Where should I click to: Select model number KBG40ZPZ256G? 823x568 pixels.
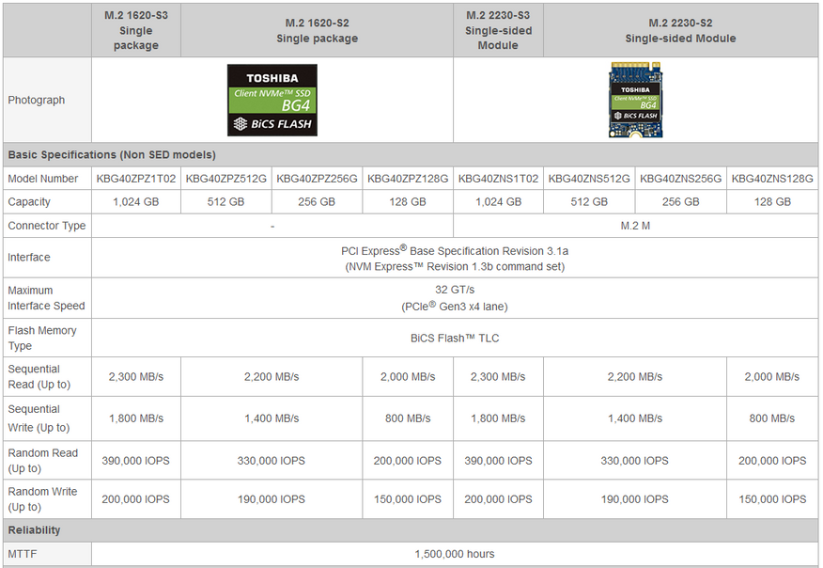[317, 179]
